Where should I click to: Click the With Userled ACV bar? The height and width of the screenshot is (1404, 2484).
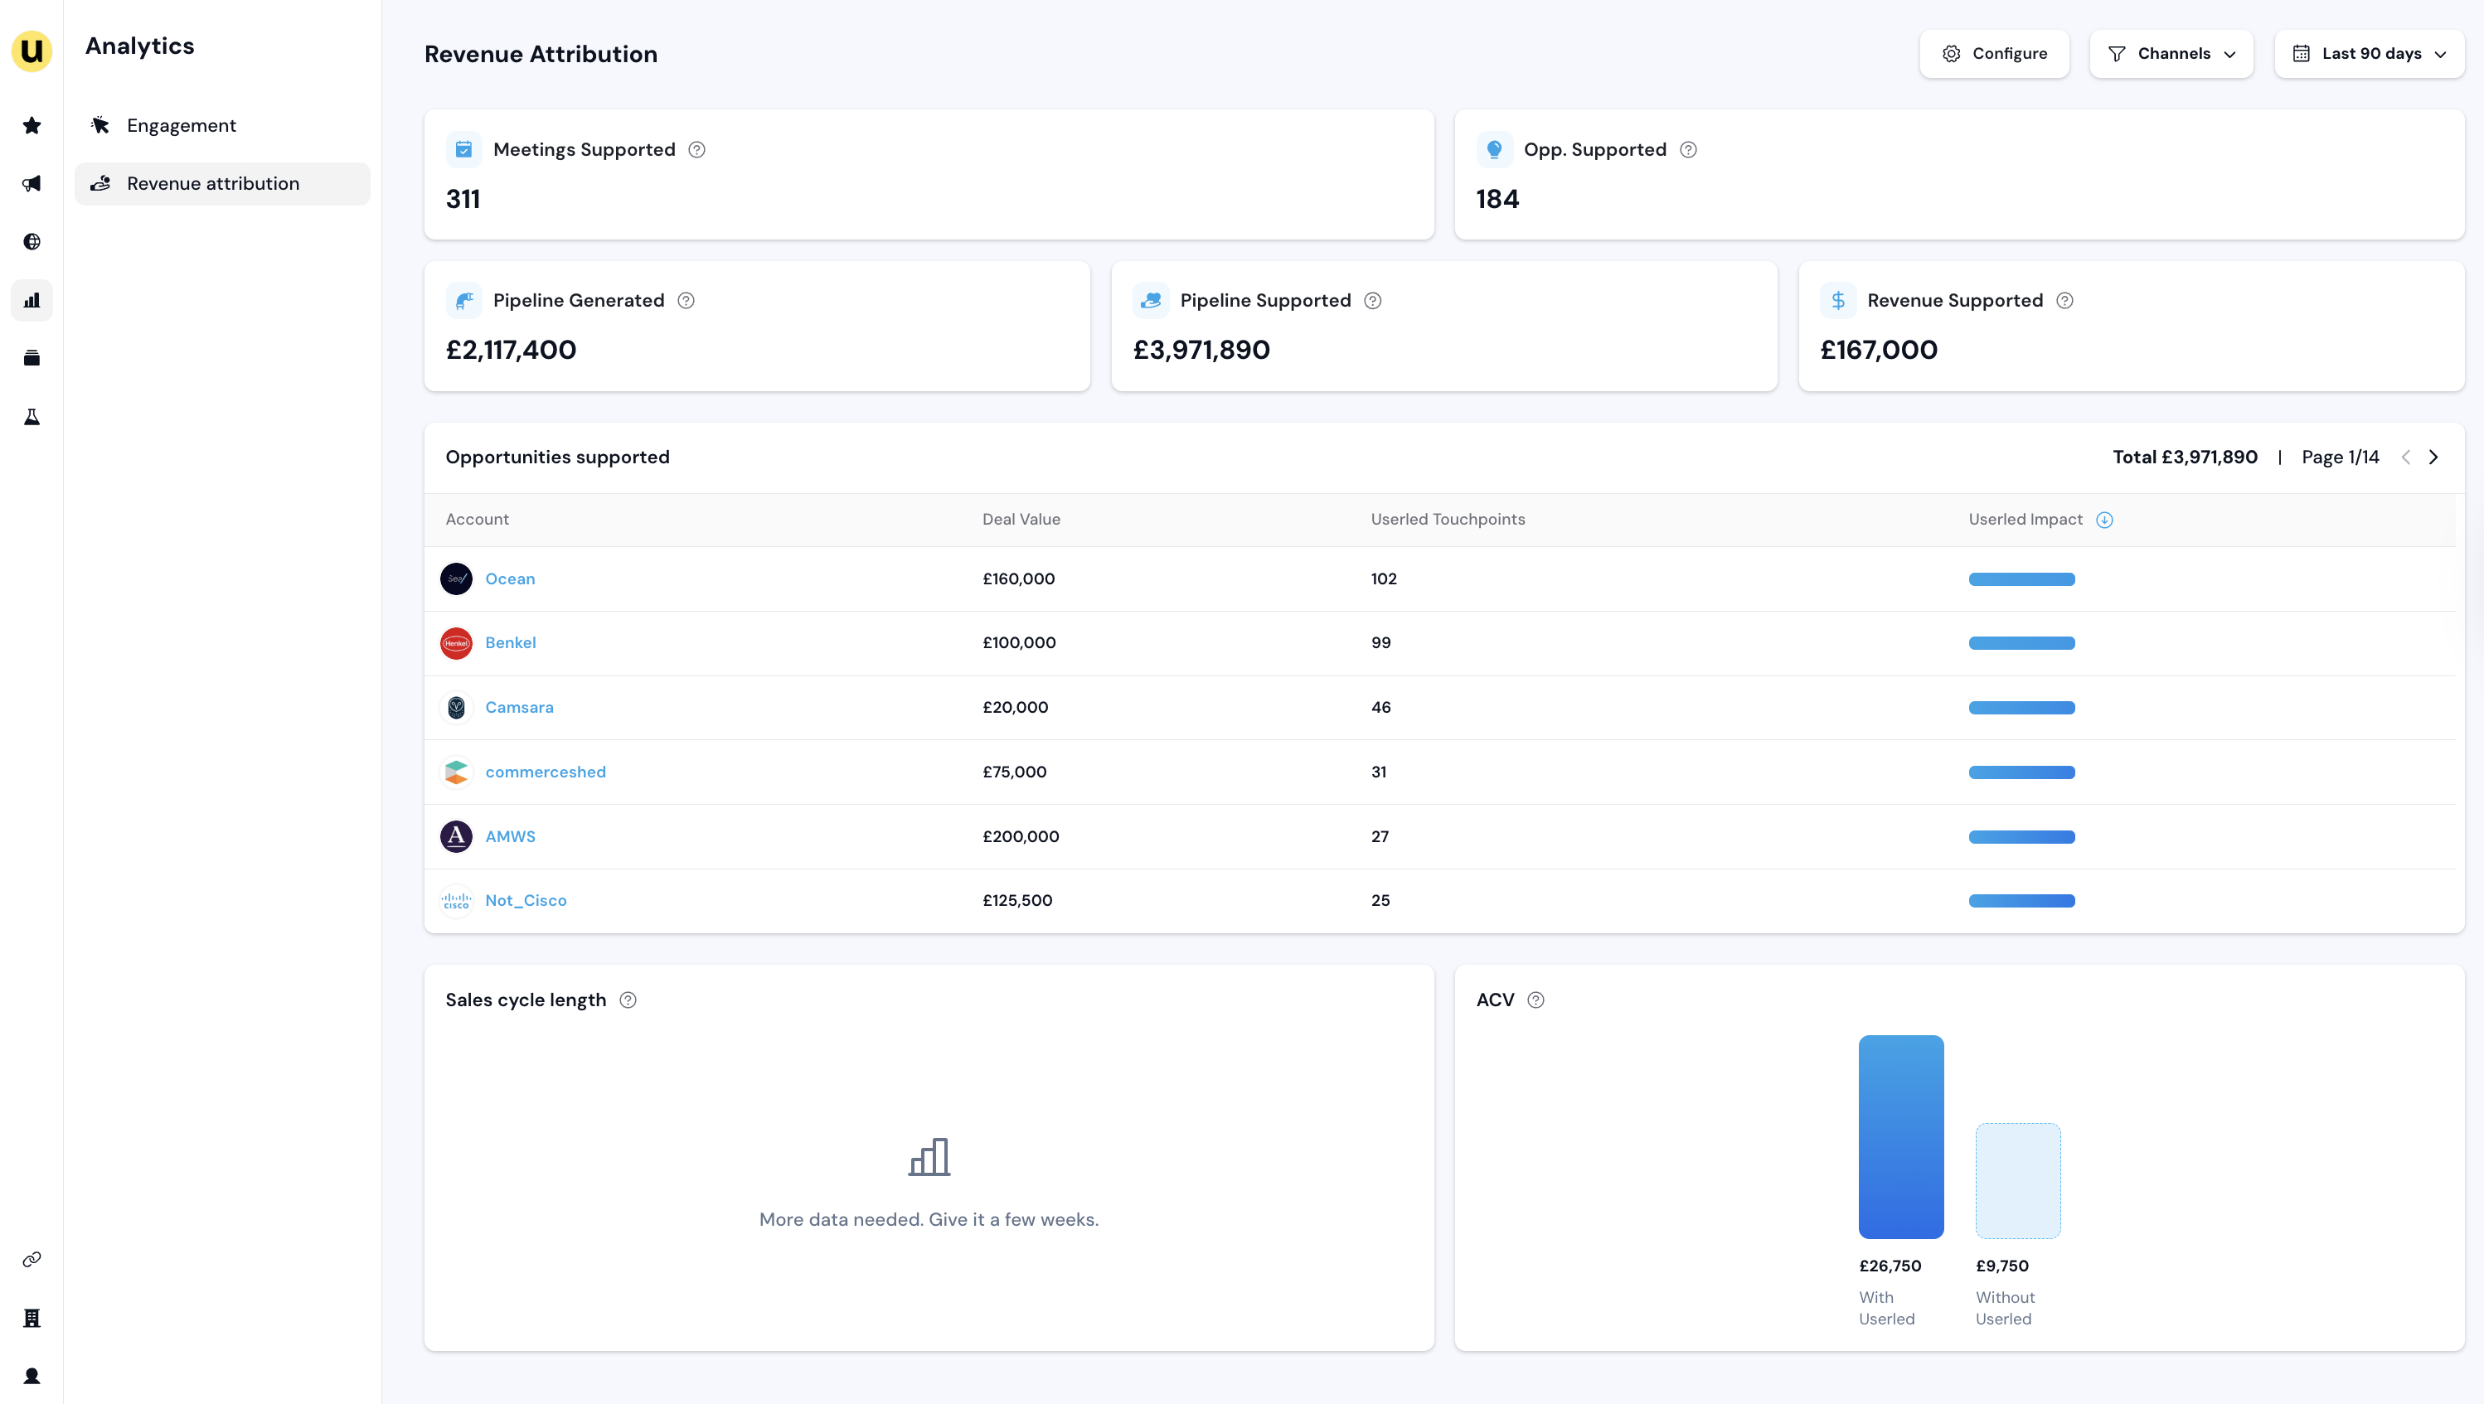click(1900, 1136)
